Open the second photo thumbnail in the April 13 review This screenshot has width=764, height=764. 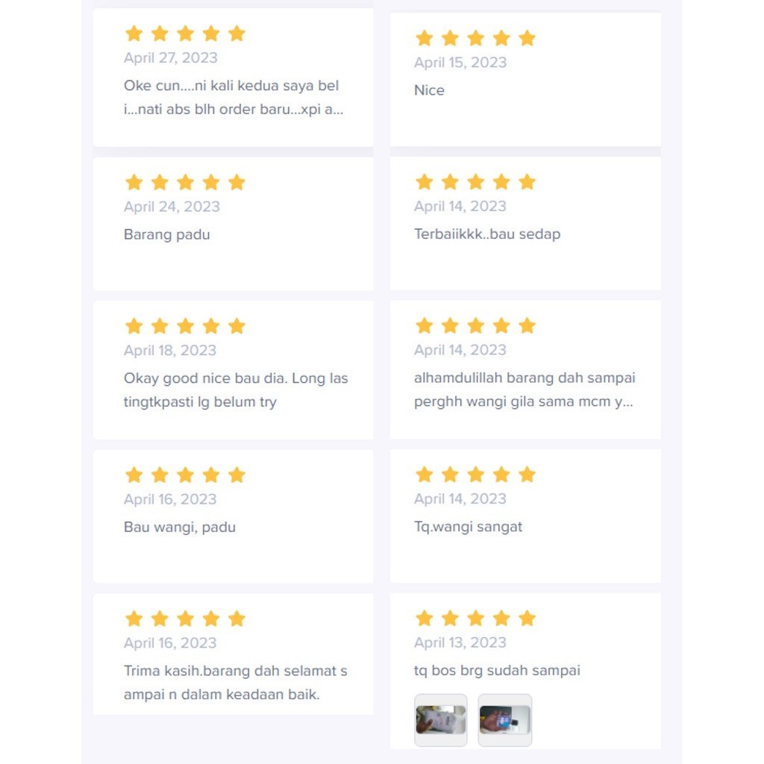[505, 720]
